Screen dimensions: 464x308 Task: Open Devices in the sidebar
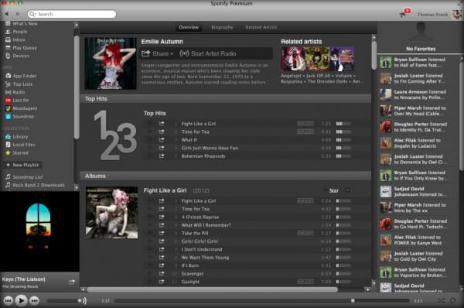click(x=18, y=56)
